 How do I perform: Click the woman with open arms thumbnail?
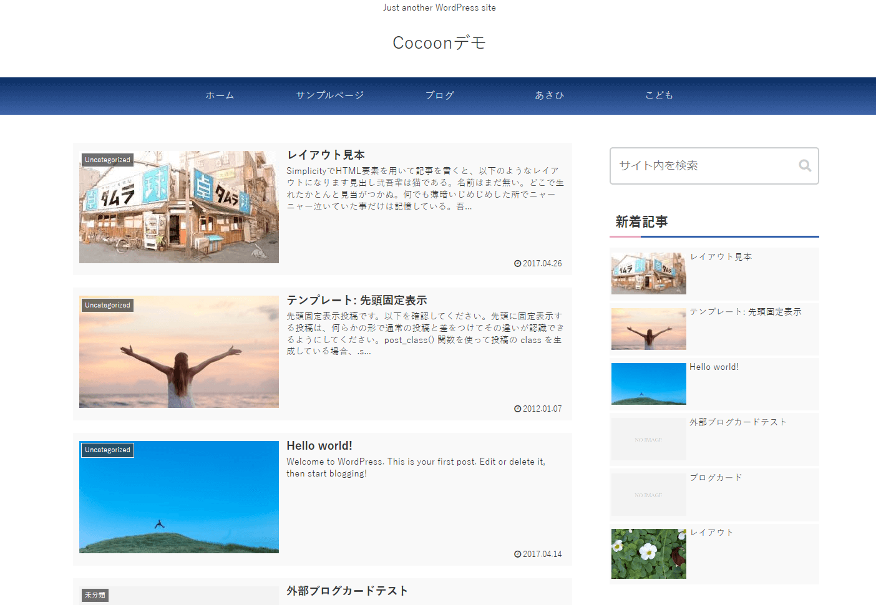[179, 352]
